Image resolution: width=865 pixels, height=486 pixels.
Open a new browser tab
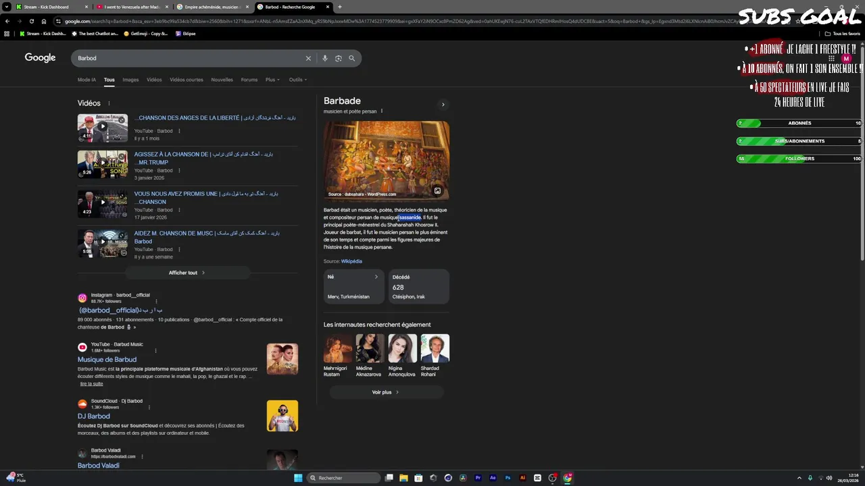coord(340,7)
